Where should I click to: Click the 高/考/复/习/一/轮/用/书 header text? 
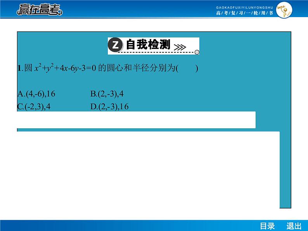pyautogui.click(x=244, y=13)
